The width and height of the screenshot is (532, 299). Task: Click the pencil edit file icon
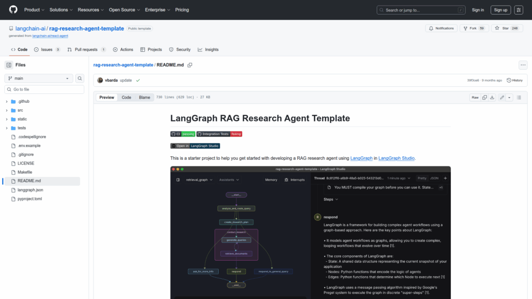pyautogui.click(x=502, y=98)
